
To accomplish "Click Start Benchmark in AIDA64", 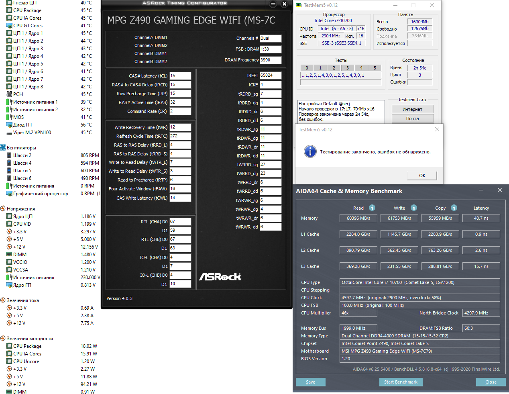I will (401, 382).
